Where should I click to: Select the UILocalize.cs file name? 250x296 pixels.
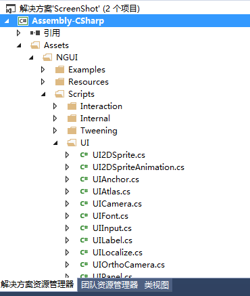pyautogui.click(x=118, y=253)
